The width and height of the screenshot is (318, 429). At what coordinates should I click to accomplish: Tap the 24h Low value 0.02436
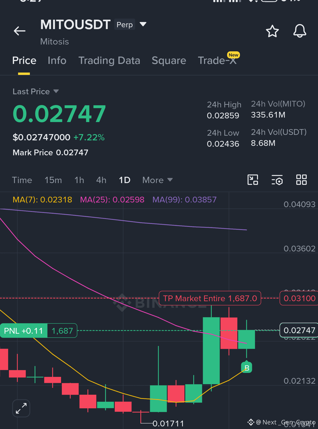tap(223, 144)
